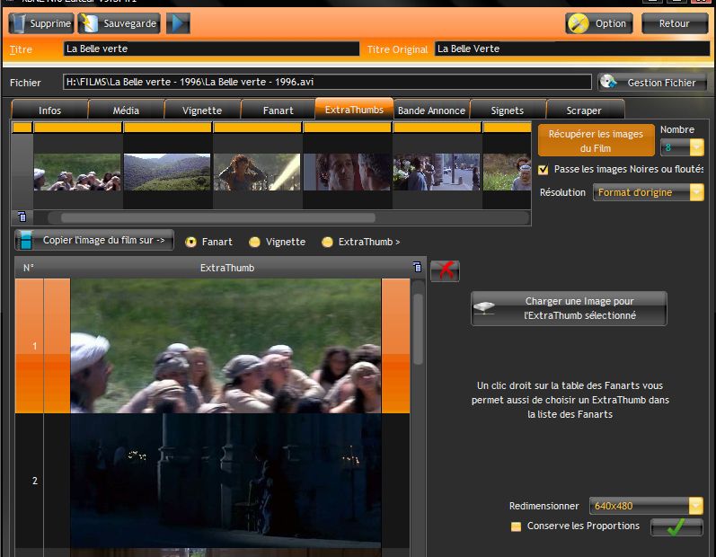The width and height of the screenshot is (716, 557).
Task: Click the film strip horizontal scrollbar
Action: (x=218, y=217)
